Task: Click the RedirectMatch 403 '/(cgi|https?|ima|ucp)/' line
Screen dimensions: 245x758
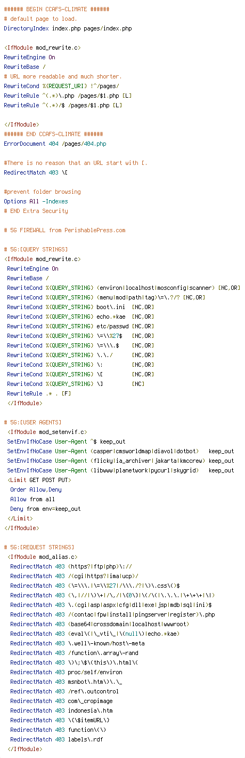Action: point(74,576)
